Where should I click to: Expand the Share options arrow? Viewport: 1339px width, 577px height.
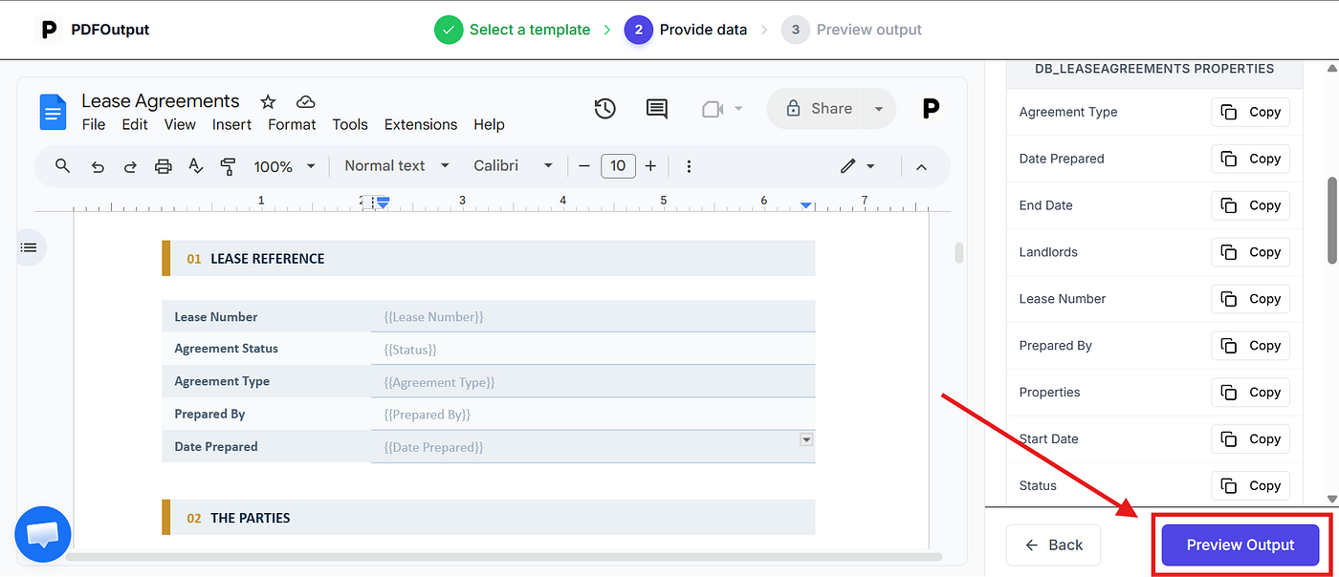879,109
